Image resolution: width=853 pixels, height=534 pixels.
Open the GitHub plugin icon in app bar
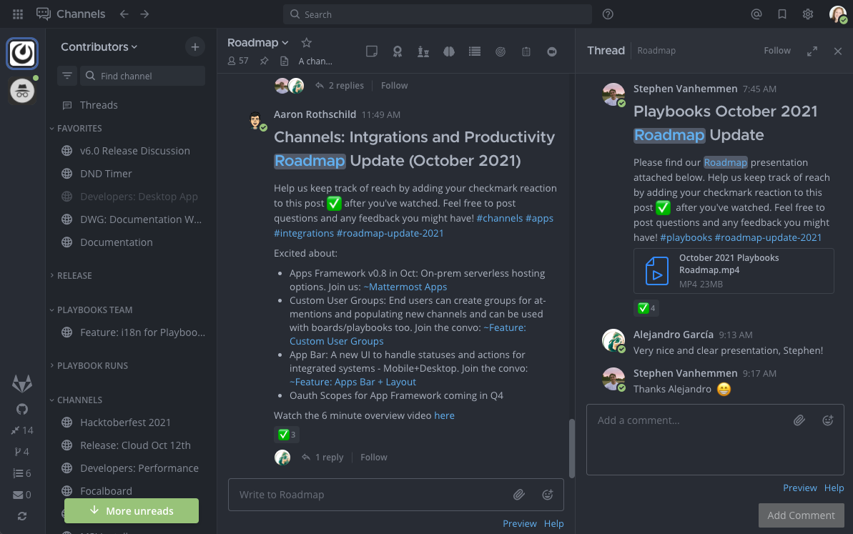(x=21, y=408)
